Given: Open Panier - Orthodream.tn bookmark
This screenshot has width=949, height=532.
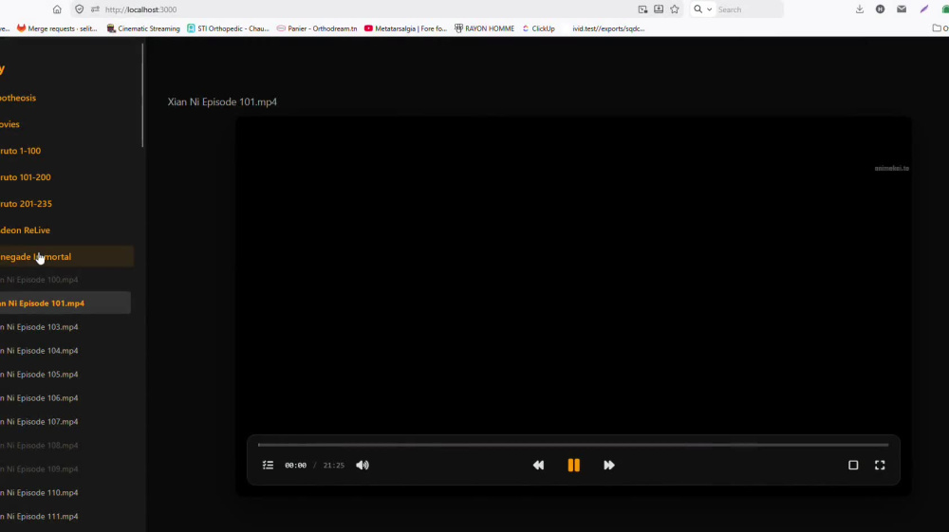Looking at the screenshot, I should point(317,28).
